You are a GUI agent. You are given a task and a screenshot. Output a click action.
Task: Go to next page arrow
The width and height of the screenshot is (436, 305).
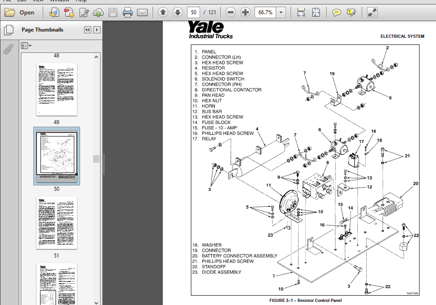coord(178,12)
